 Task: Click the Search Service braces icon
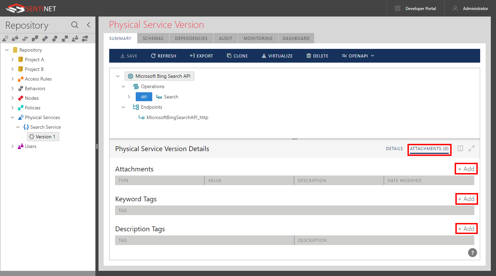[x=26, y=127]
